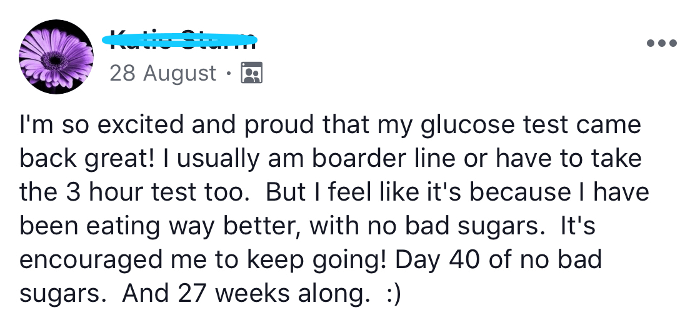Open the three-dot post options menu
Screen dimensions: 695x325
point(662,44)
